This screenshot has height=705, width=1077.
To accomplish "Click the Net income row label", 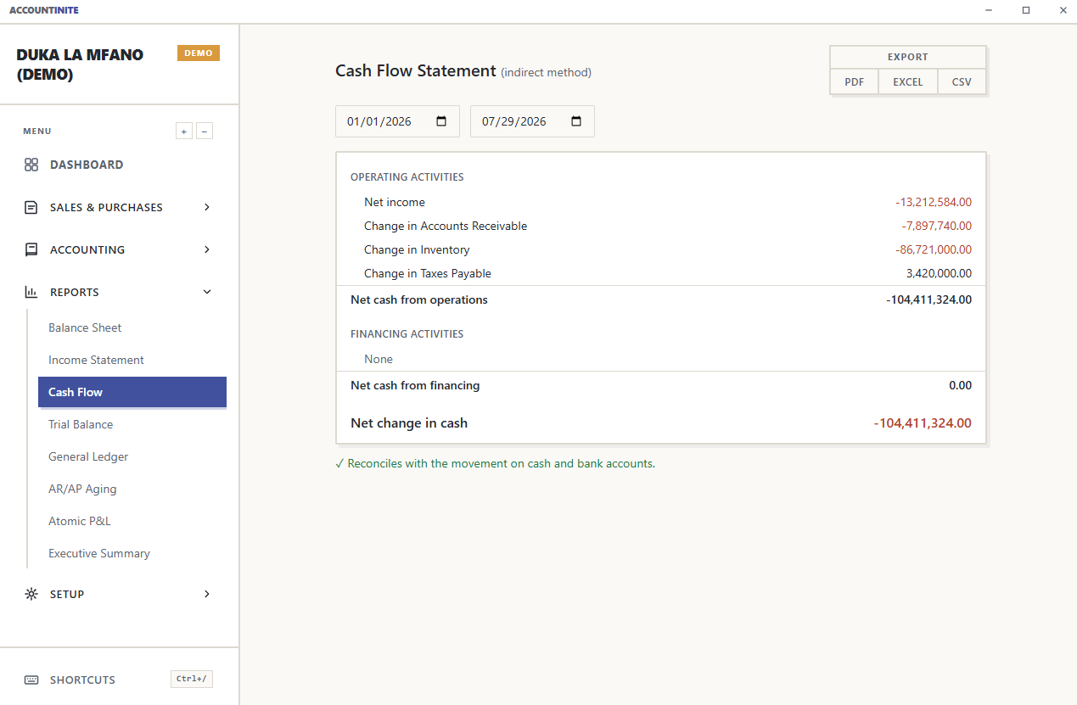I will (395, 202).
